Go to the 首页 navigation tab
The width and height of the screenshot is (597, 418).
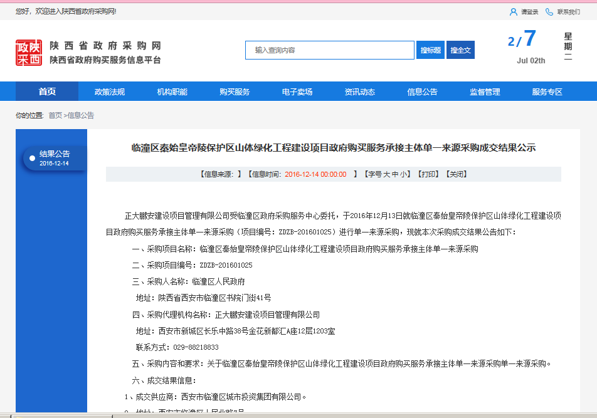click(47, 91)
